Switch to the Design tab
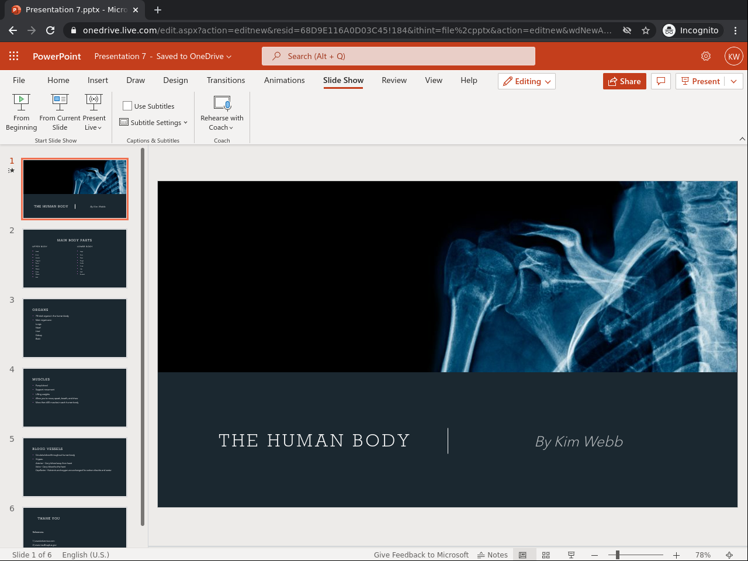 [175, 80]
